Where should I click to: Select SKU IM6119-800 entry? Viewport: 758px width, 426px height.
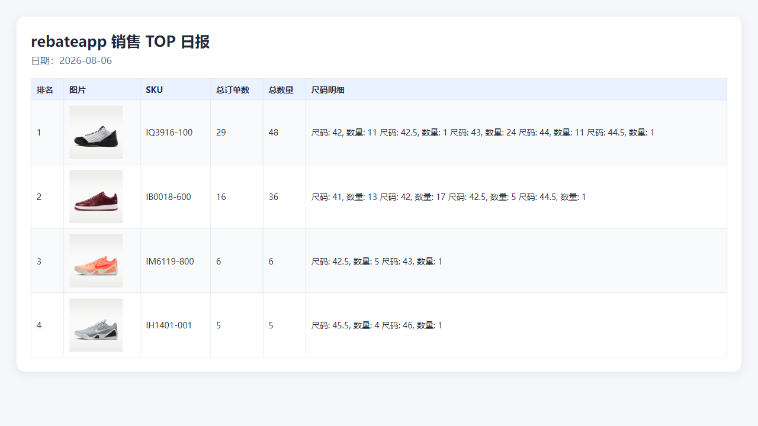click(x=170, y=262)
